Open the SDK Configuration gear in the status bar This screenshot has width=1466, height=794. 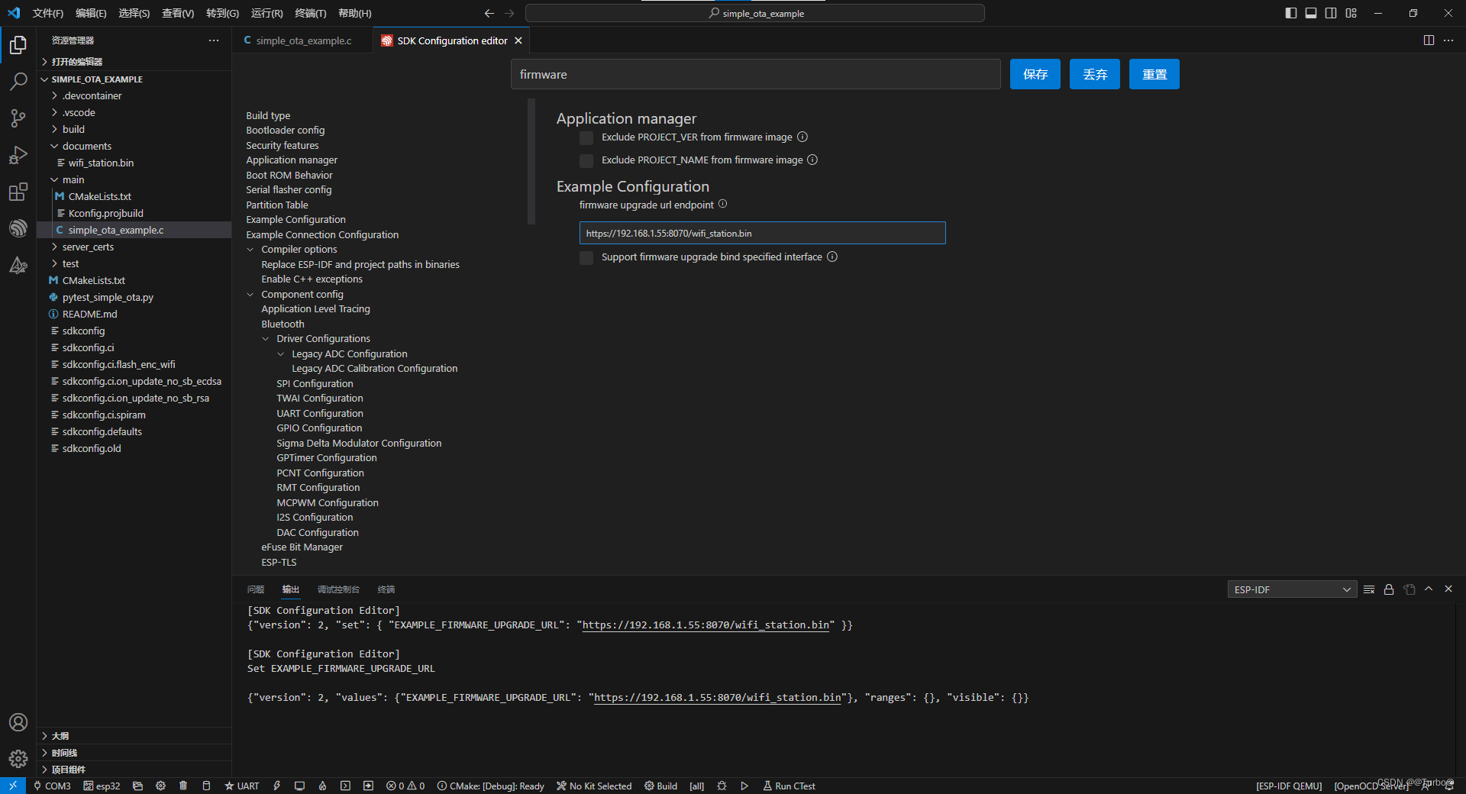160,786
